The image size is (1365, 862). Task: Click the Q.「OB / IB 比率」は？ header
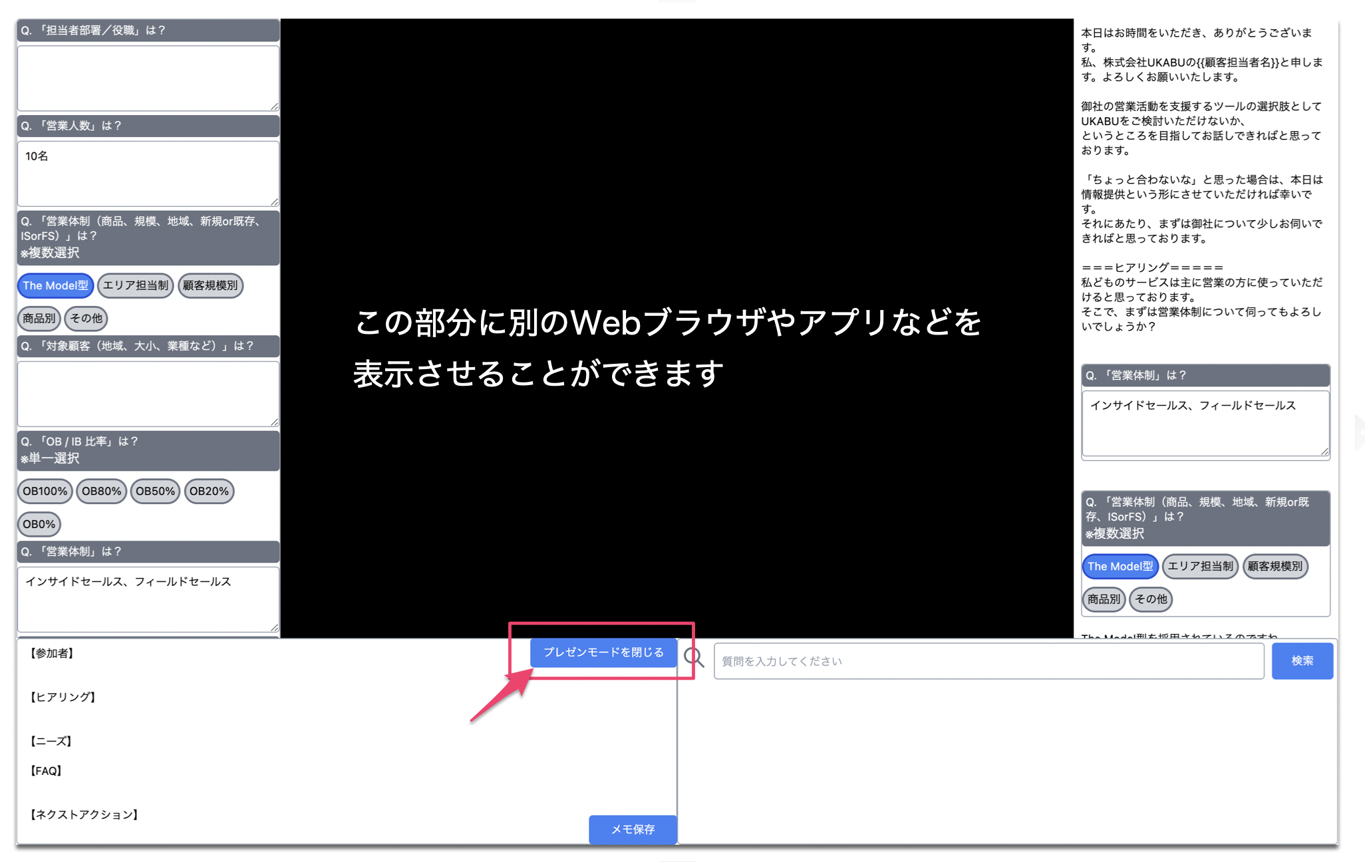pyautogui.click(x=148, y=450)
